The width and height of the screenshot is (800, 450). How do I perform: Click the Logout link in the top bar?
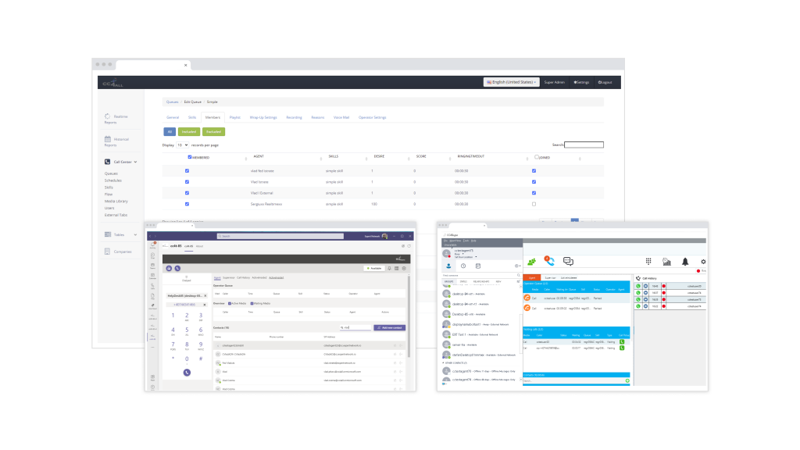[x=605, y=82]
